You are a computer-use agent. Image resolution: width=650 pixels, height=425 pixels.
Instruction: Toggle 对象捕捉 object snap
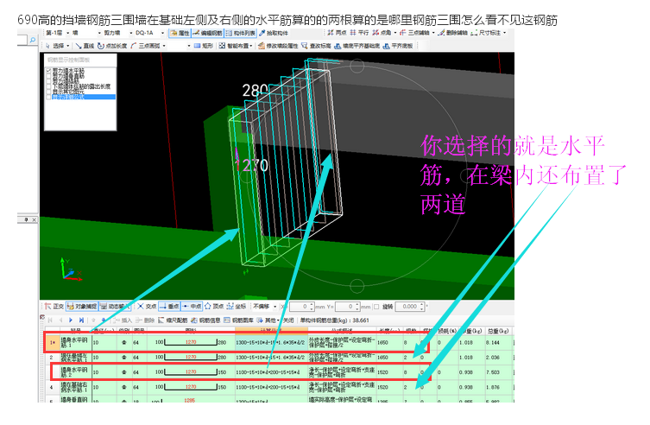coord(82,307)
